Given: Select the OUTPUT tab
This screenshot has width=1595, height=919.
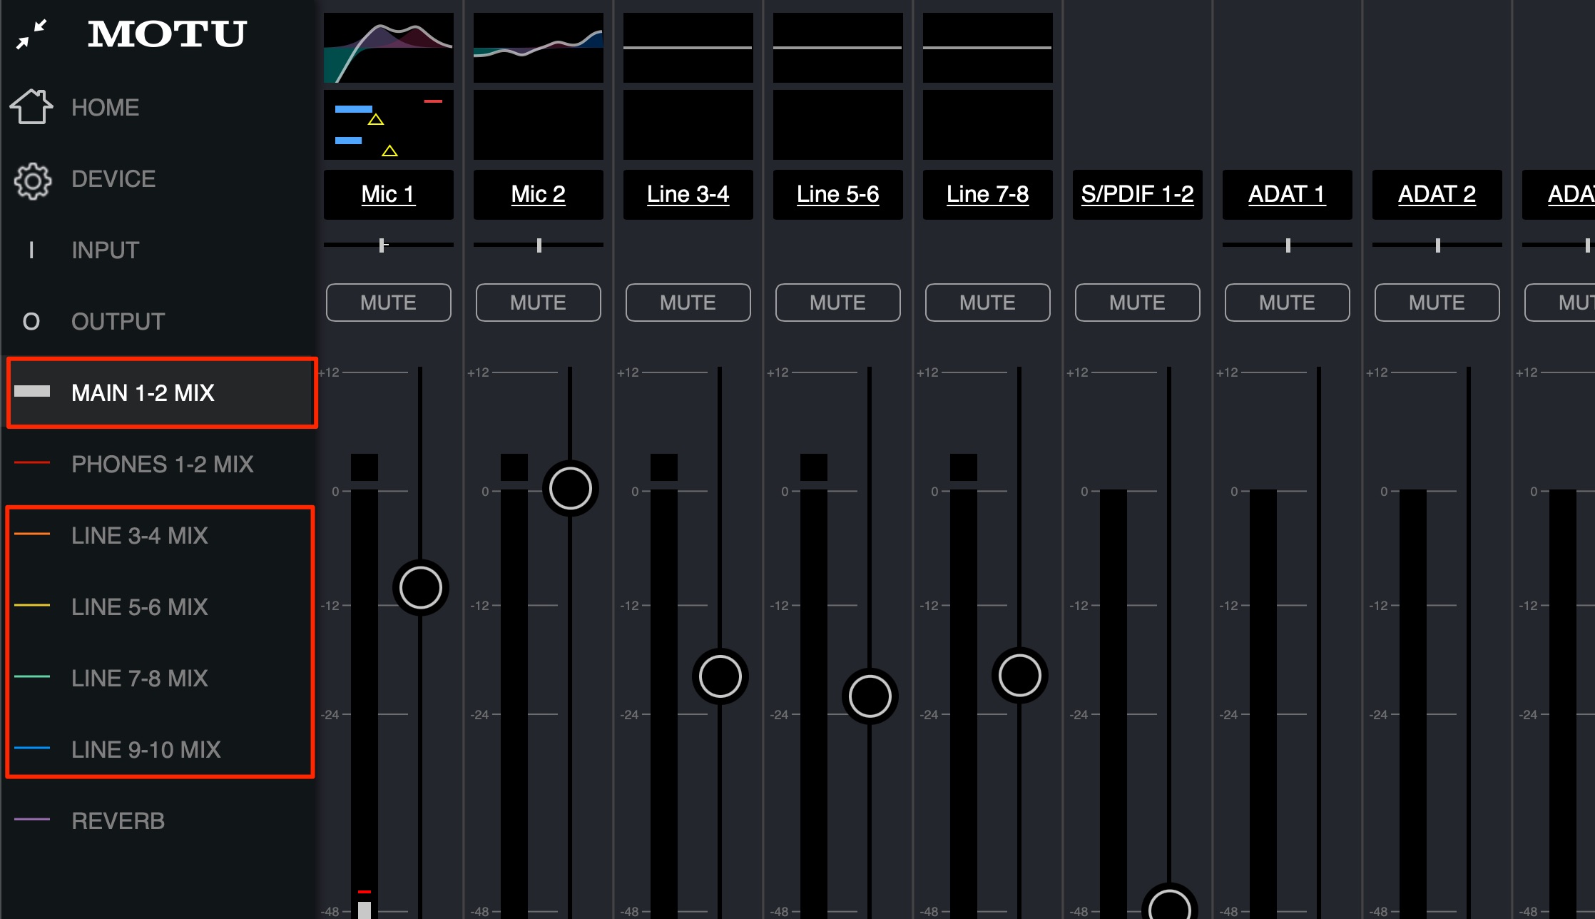Looking at the screenshot, I should coord(158,322).
